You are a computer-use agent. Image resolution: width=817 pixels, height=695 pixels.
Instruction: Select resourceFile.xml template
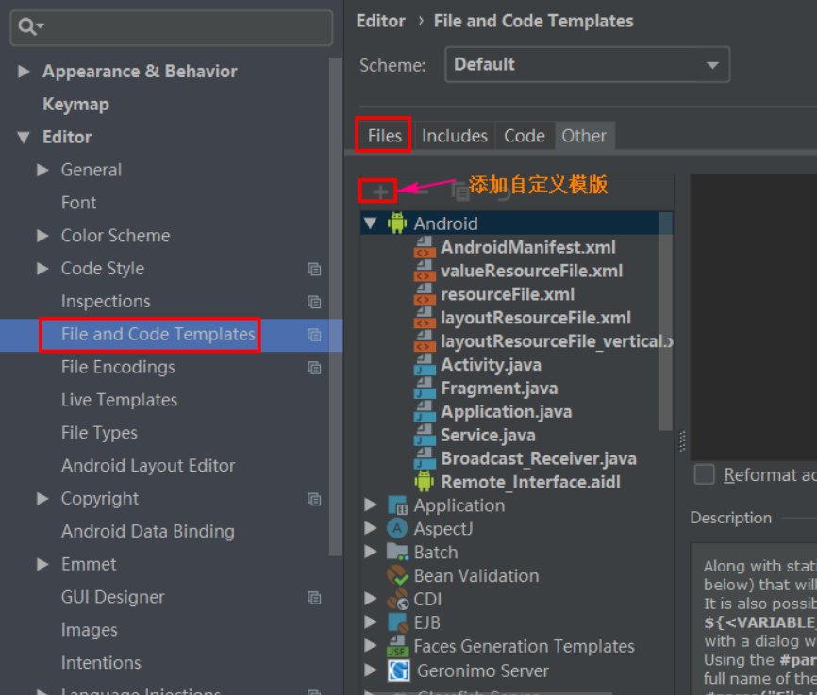(x=508, y=294)
